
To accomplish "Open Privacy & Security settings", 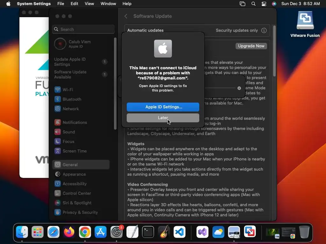I will point(81,213).
